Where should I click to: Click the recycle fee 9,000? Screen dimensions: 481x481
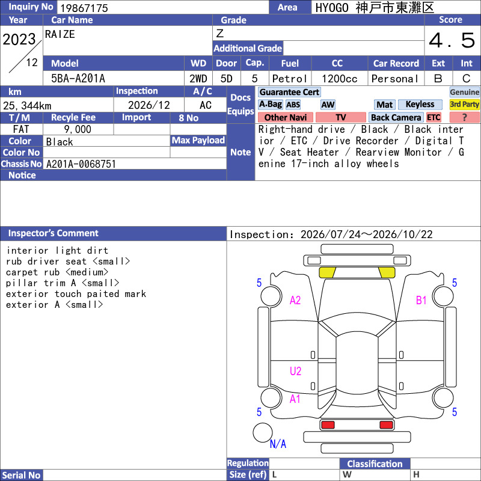coord(78,129)
